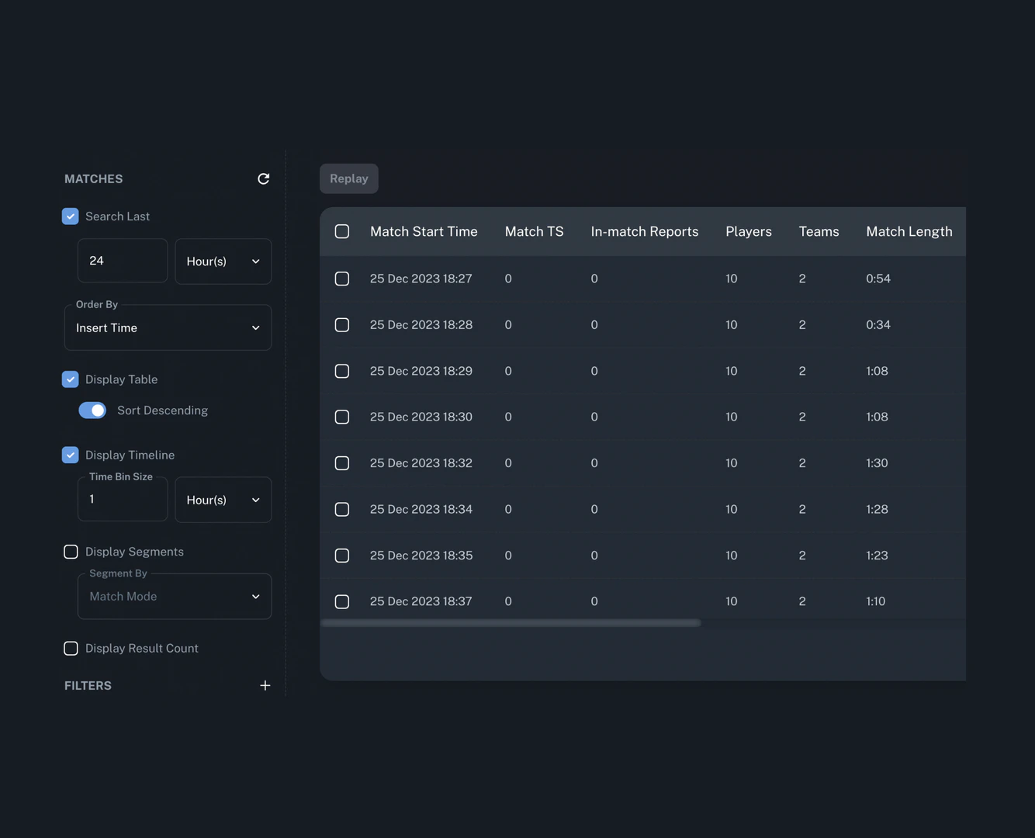Enable the Display Result Count checkbox
Screen dimensions: 1035x838
click(71, 649)
